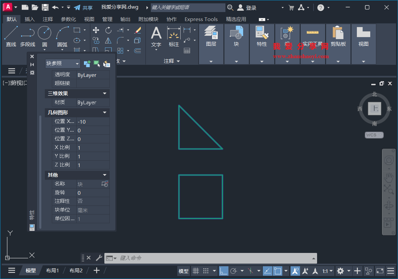Toggle clean screen icon in status bar
Image resolution: width=398 pixels, height=279 pixels.
click(380, 271)
